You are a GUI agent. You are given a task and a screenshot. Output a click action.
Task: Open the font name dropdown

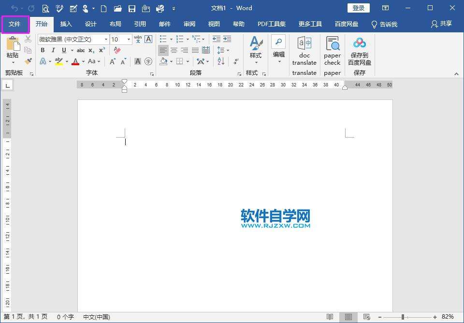click(x=105, y=39)
